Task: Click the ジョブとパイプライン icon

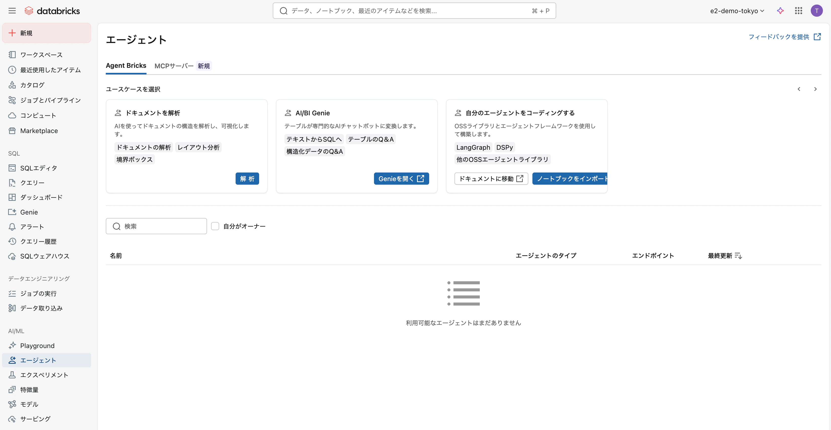Action: click(x=12, y=100)
